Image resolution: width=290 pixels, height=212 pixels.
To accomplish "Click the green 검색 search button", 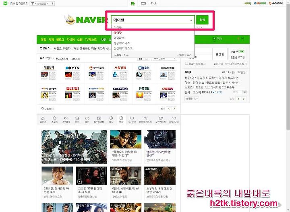I will pyautogui.click(x=202, y=20).
